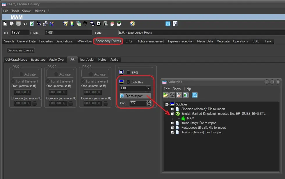The height and width of the screenshot is (179, 285).
Task: Enable the EPG checkbox
Action: click(x=128, y=72)
